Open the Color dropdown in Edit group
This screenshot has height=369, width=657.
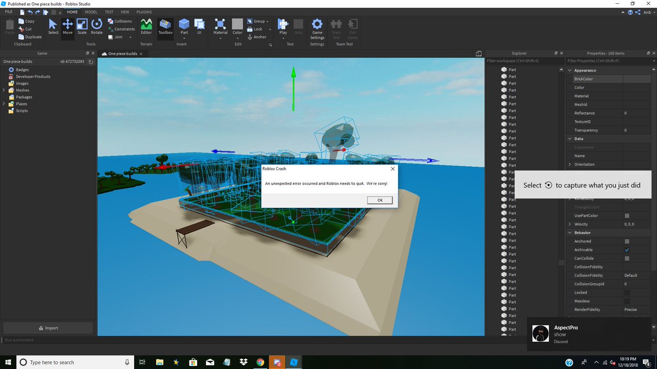click(x=237, y=37)
